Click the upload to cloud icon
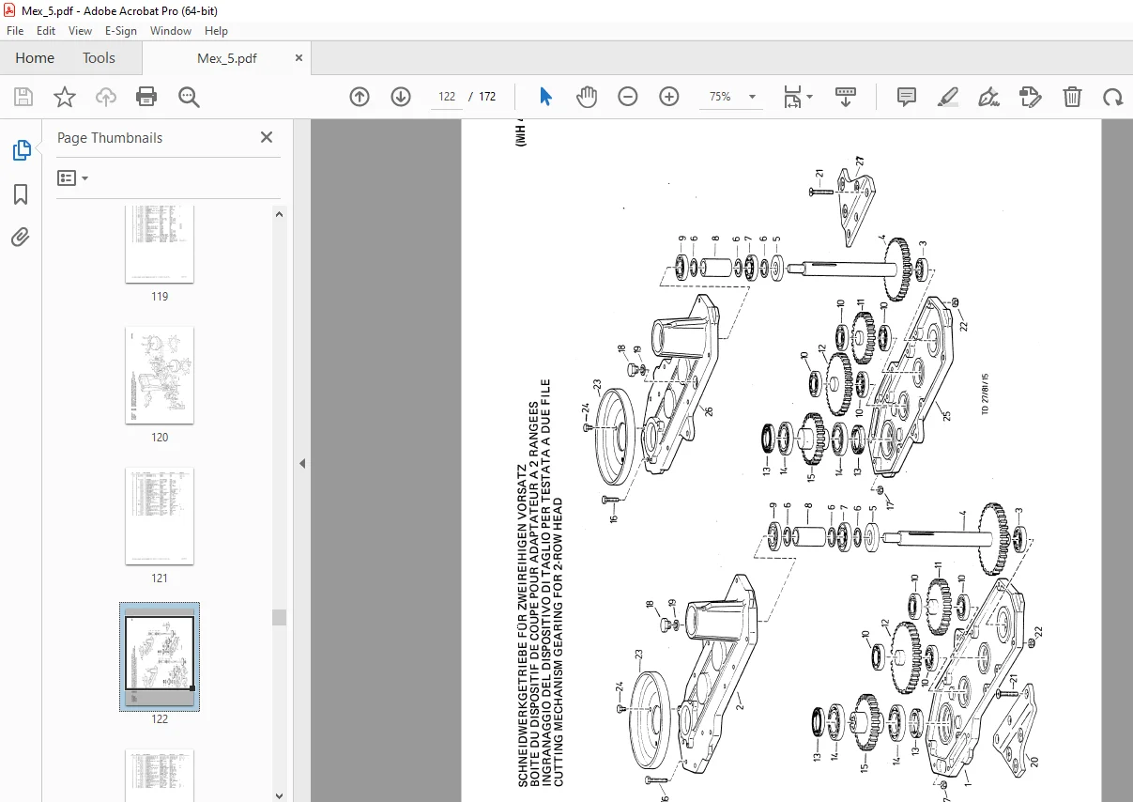The height and width of the screenshot is (802, 1133). pyautogui.click(x=106, y=97)
